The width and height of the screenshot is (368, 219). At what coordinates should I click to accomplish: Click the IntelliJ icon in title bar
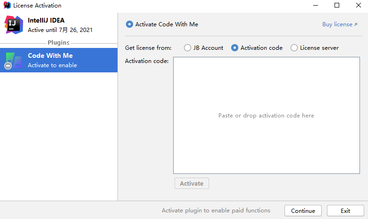pyautogui.click(x=7, y=5)
